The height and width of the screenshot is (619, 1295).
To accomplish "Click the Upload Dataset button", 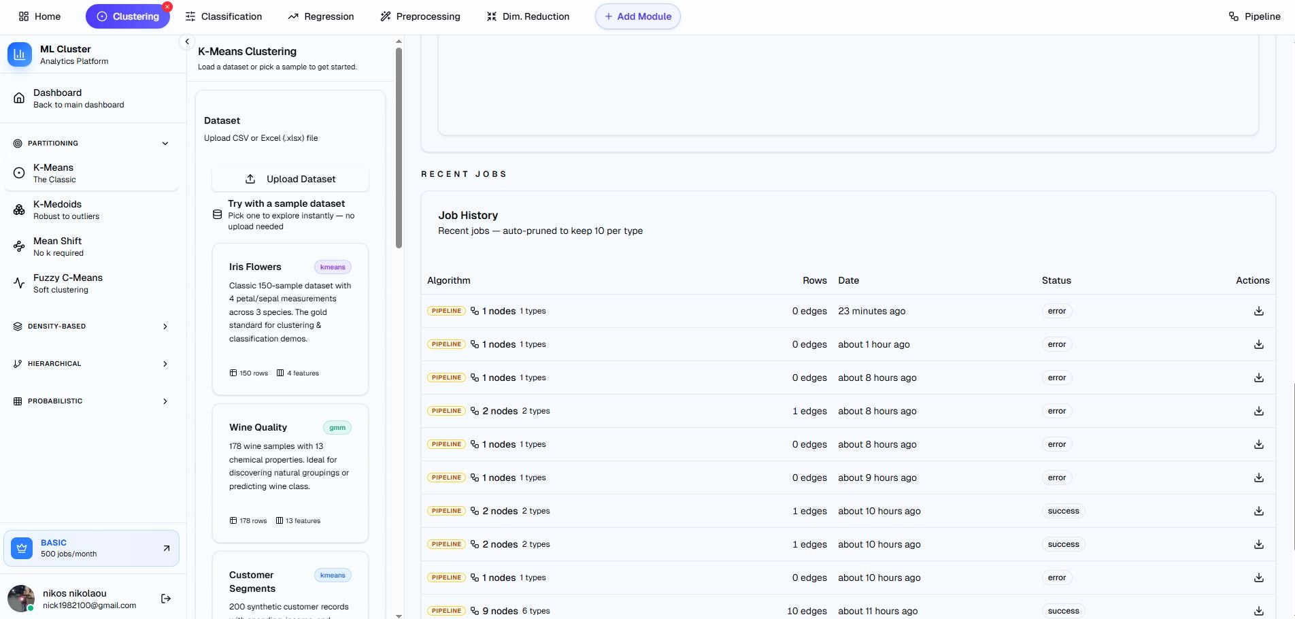I will pos(290,179).
